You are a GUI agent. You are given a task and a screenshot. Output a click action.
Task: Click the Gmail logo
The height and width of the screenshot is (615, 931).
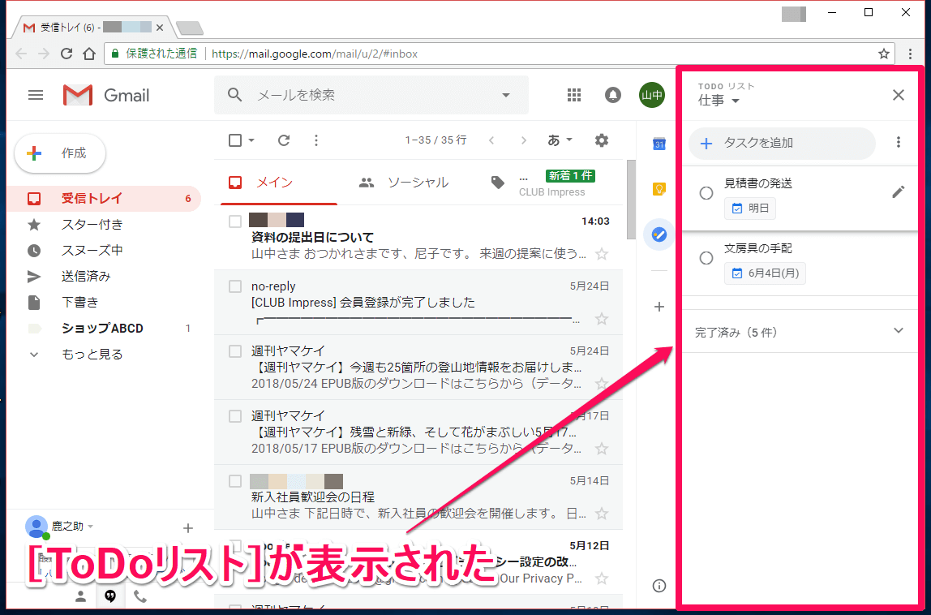pos(106,95)
